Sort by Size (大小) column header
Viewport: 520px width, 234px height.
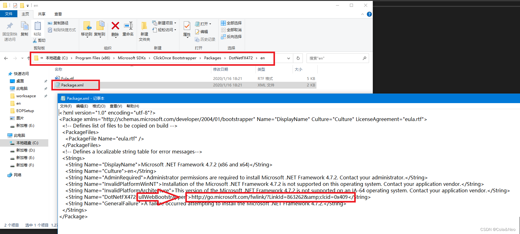pos(299,69)
